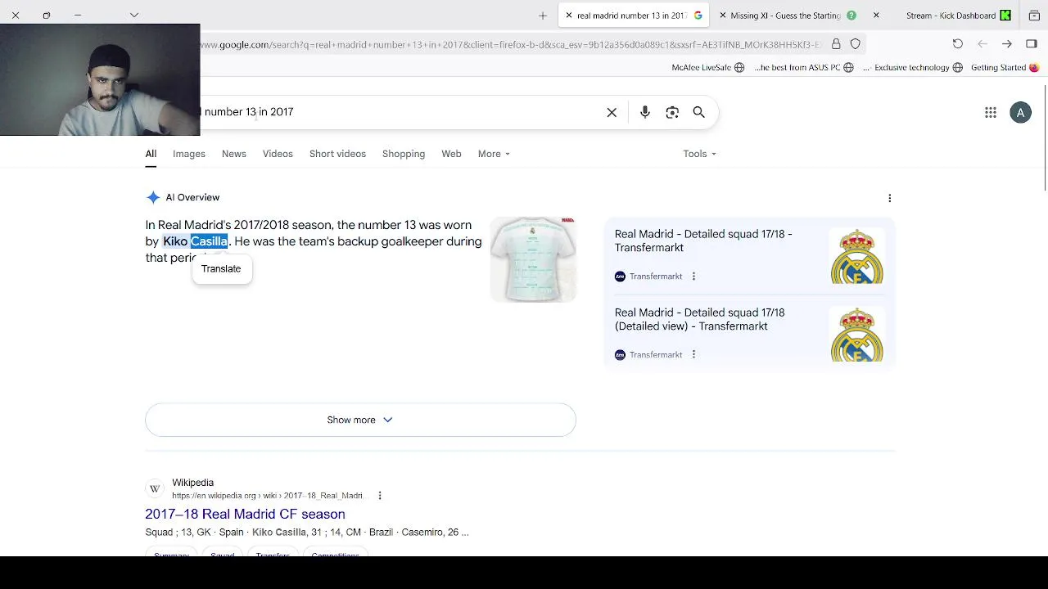The height and width of the screenshot is (589, 1048).
Task: Clear the Google search box text
Action: 612,112
